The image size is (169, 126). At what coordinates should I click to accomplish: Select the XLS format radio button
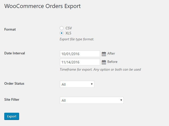62,33
